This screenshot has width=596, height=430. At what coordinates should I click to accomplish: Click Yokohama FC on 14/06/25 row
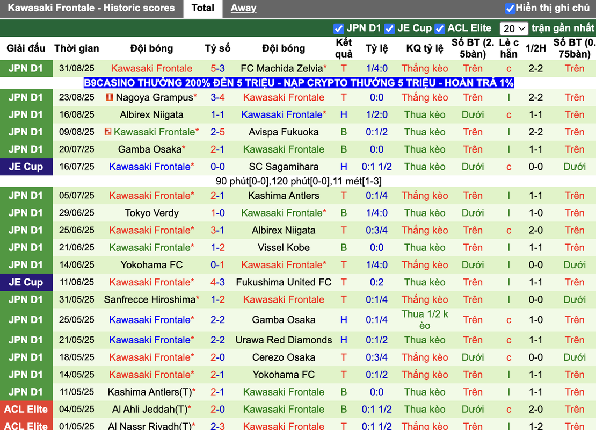click(x=151, y=265)
